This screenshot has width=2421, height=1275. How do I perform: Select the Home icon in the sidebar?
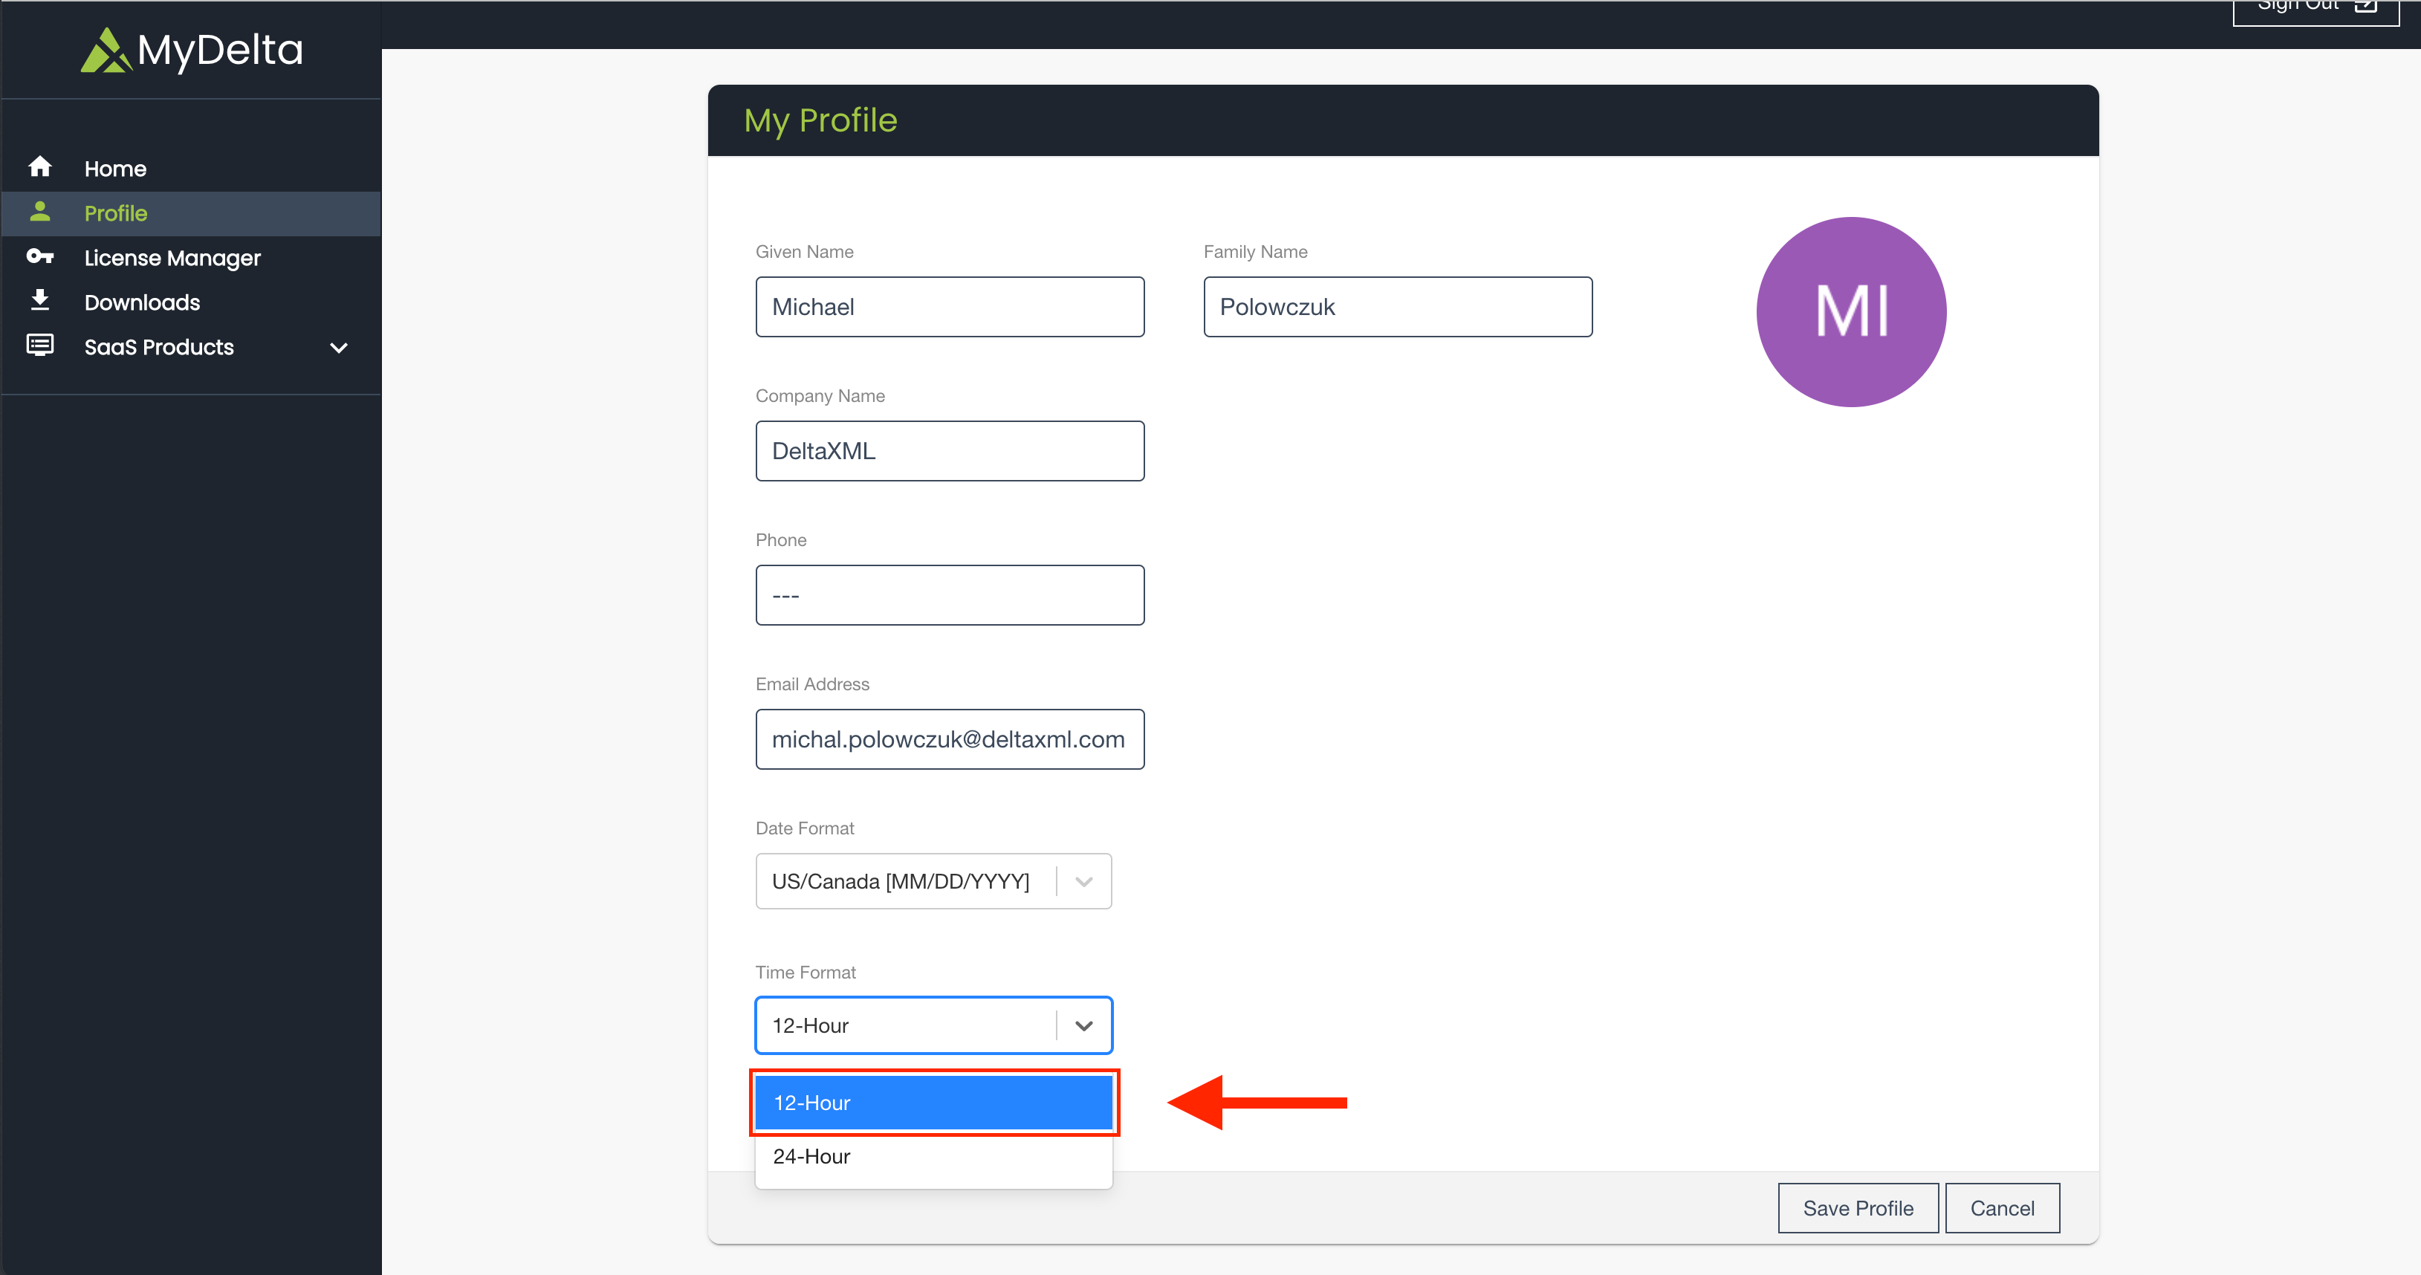[42, 166]
